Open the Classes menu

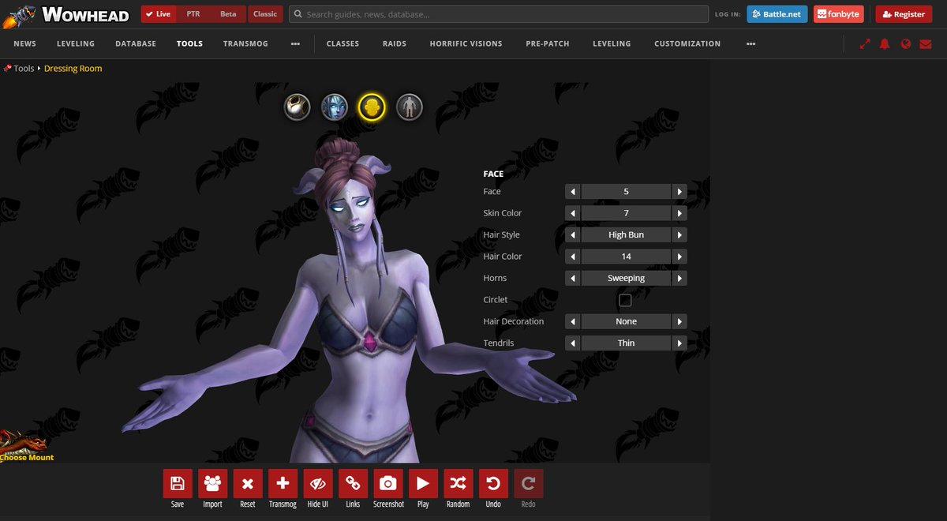pyautogui.click(x=342, y=44)
